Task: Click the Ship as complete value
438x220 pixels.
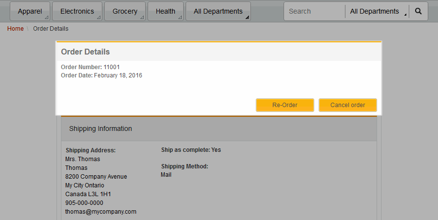Action: coord(216,150)
